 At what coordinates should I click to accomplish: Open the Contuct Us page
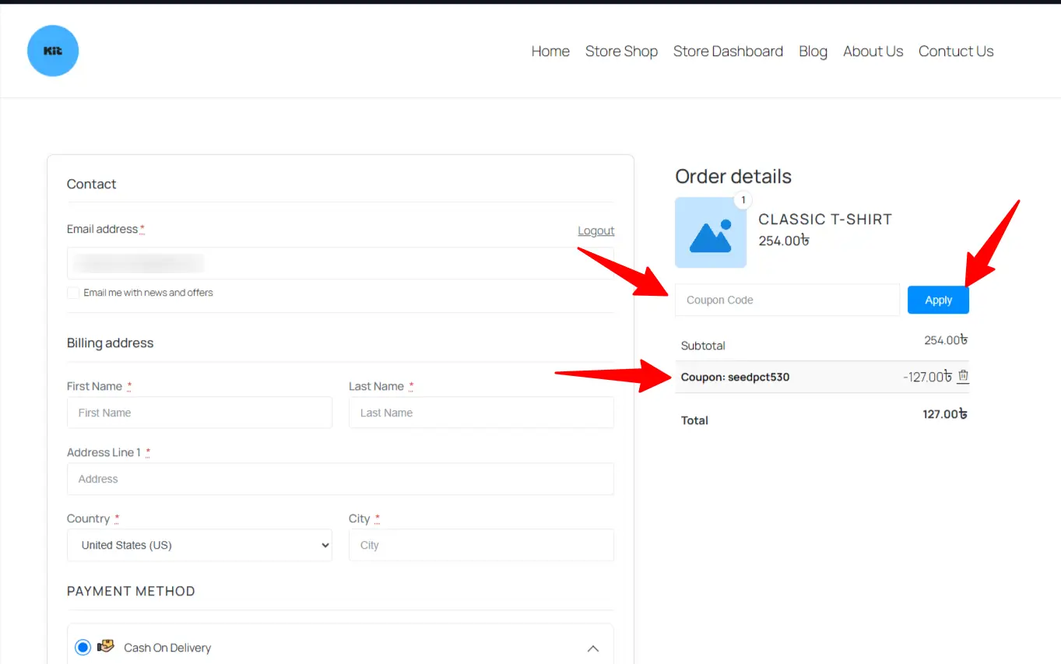point(956,51)
